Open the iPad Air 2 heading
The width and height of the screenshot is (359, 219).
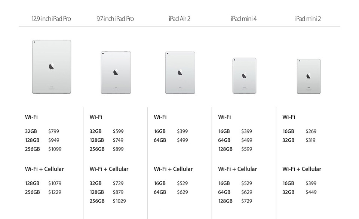click(179, 19)
